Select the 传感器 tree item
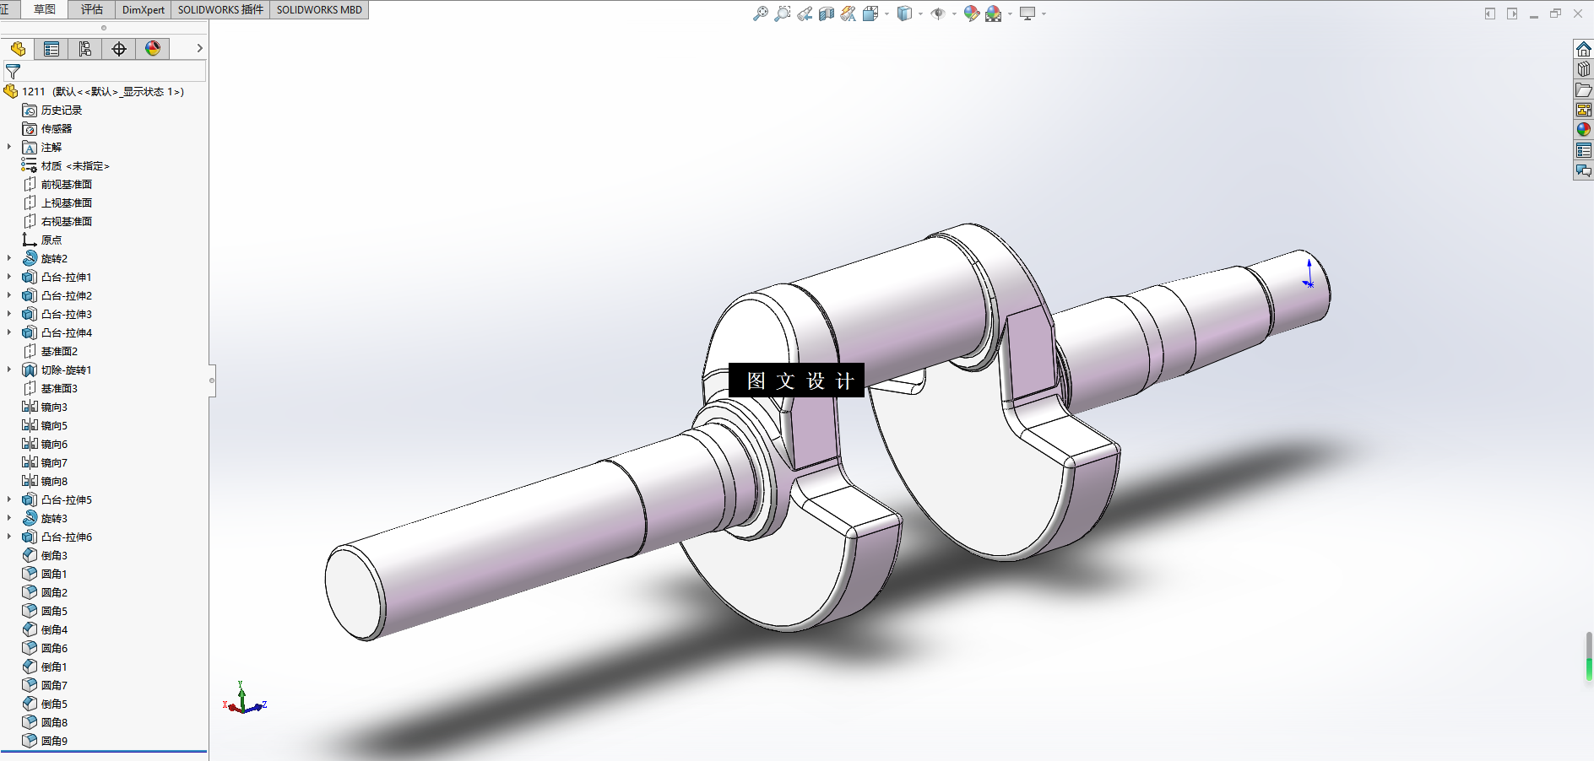 tap(47, 128)
